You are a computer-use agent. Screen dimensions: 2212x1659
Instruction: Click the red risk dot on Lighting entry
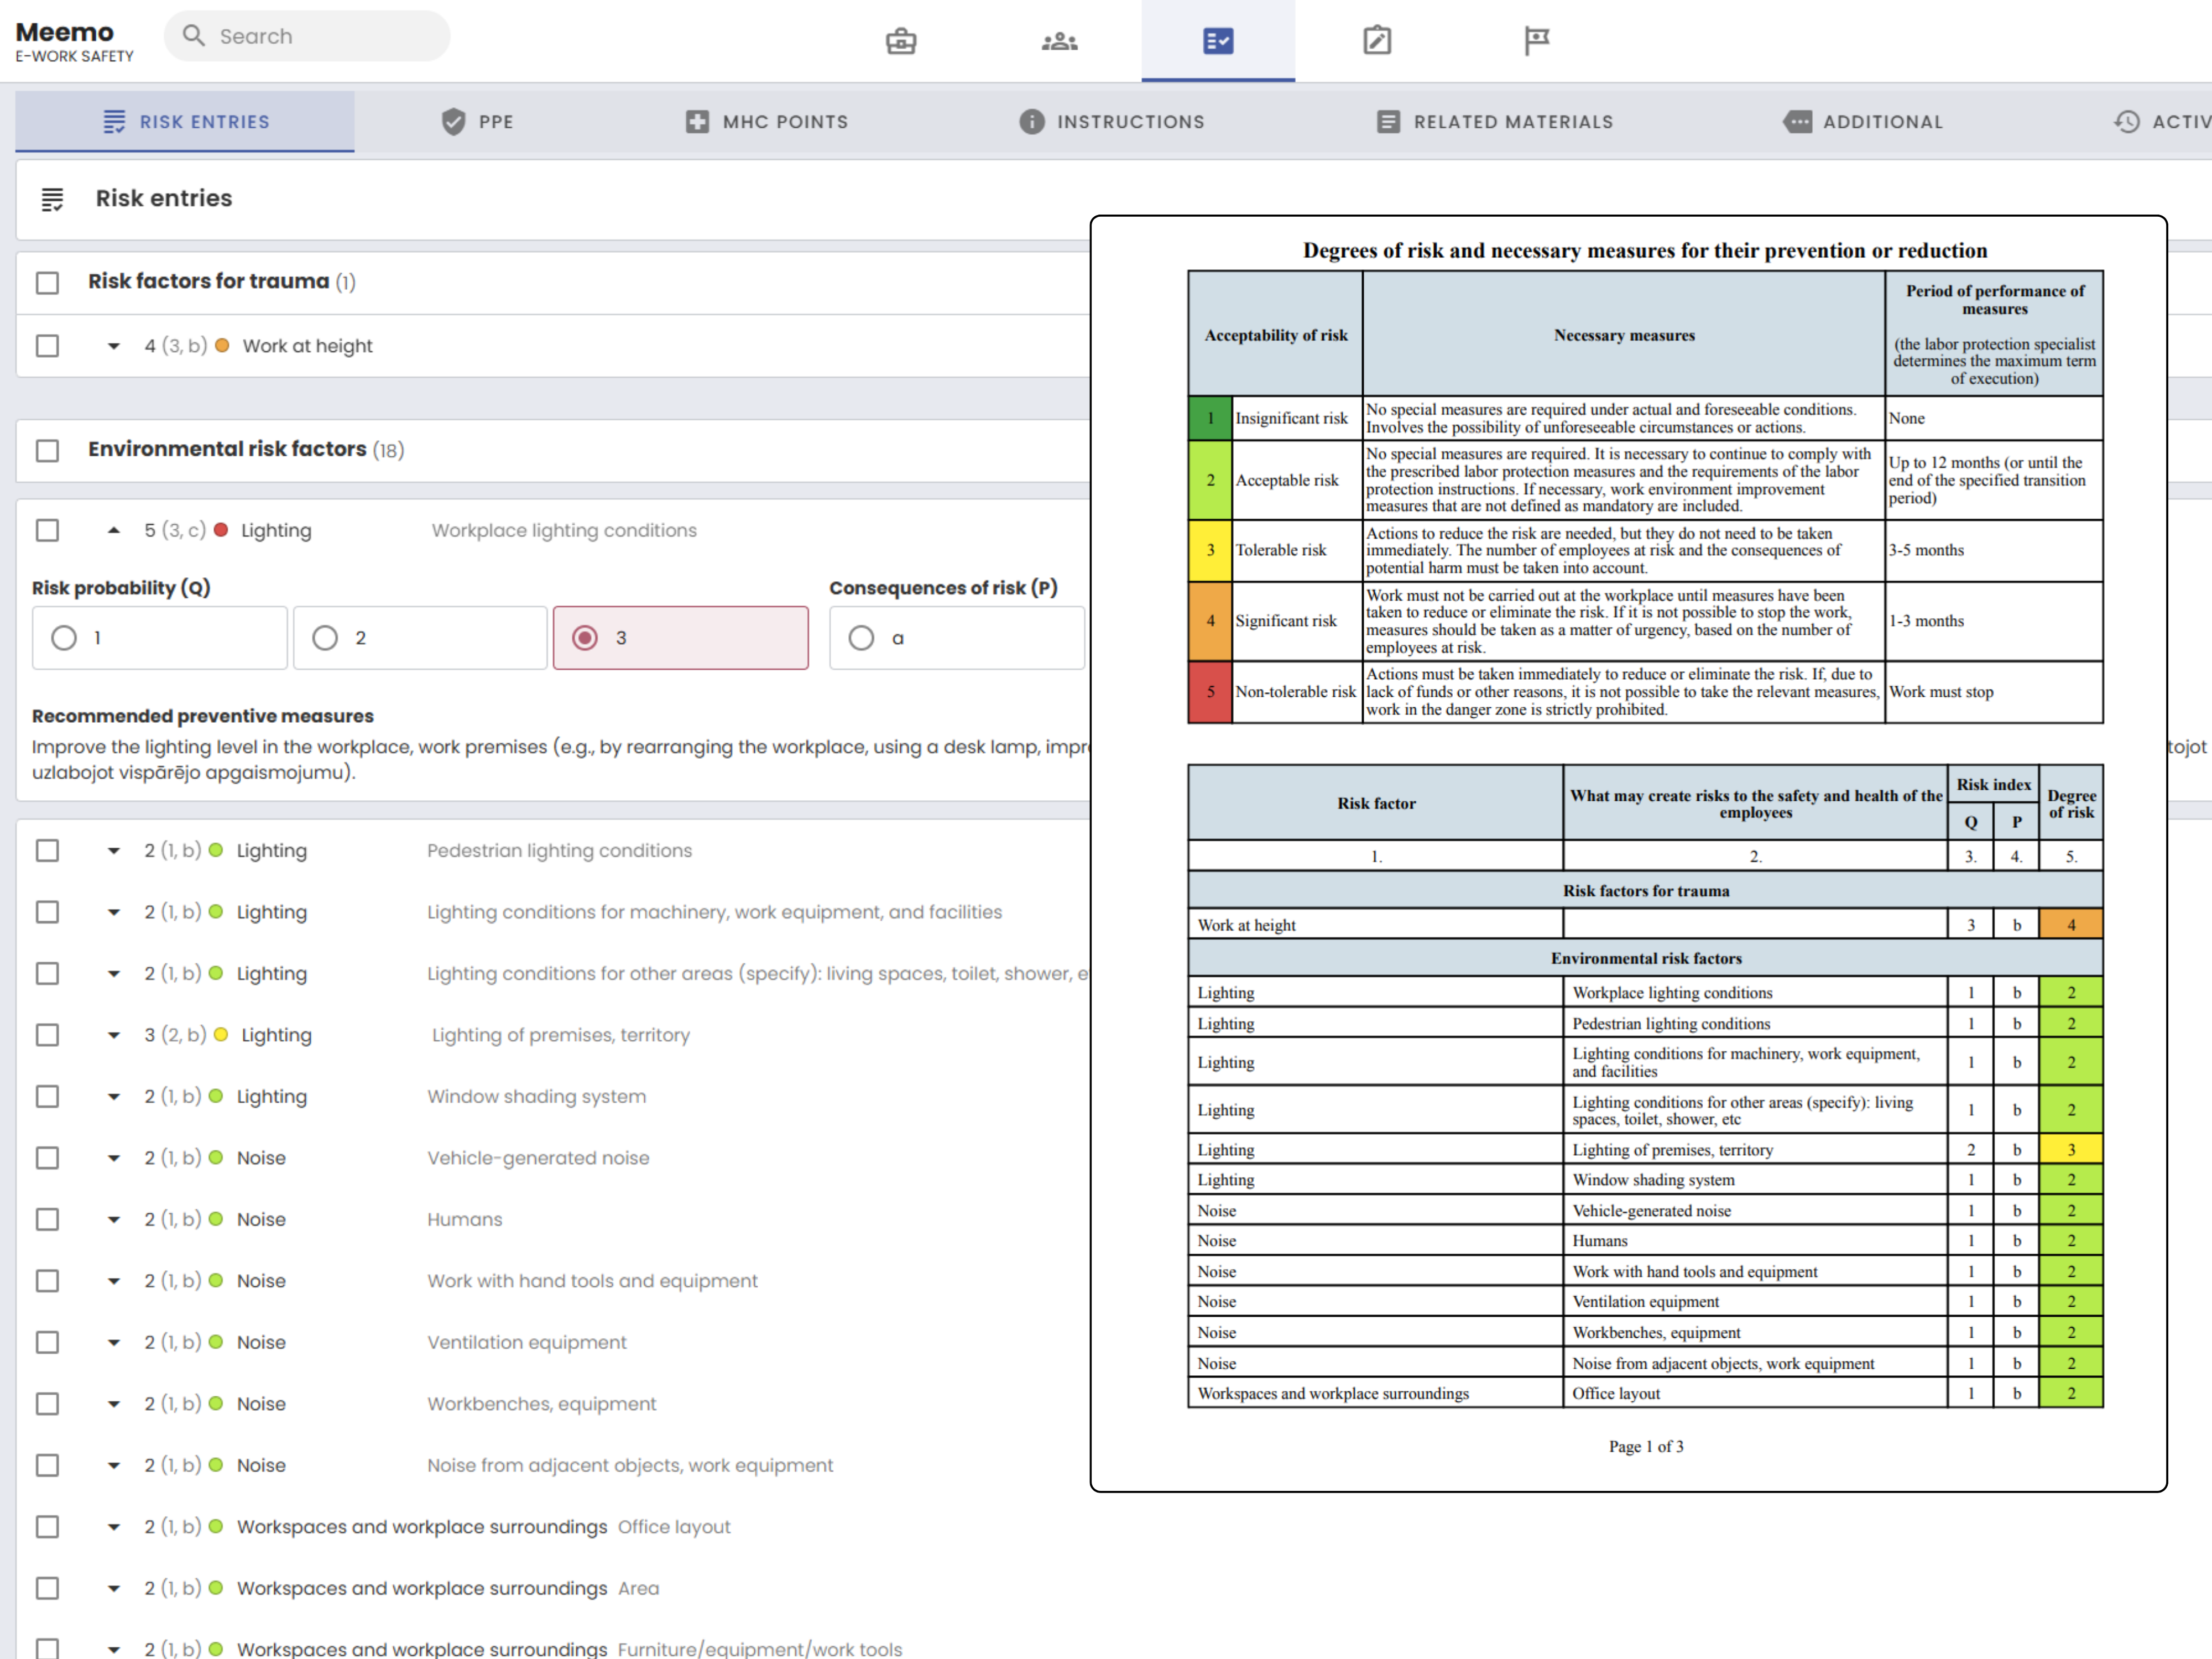[x=221, y=530]
